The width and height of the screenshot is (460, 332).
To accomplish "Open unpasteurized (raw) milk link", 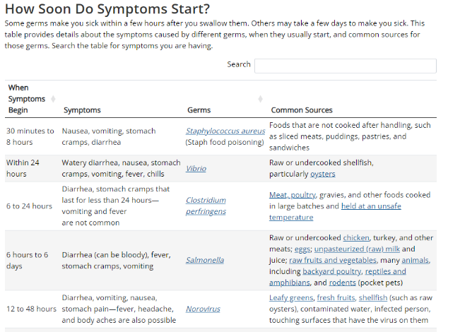I will pyautogui.click(x=357, y=249).
